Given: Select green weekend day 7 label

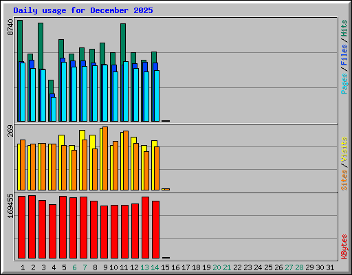Looking at the screenshot, I should pyautogui.click(x=85, y=267).
